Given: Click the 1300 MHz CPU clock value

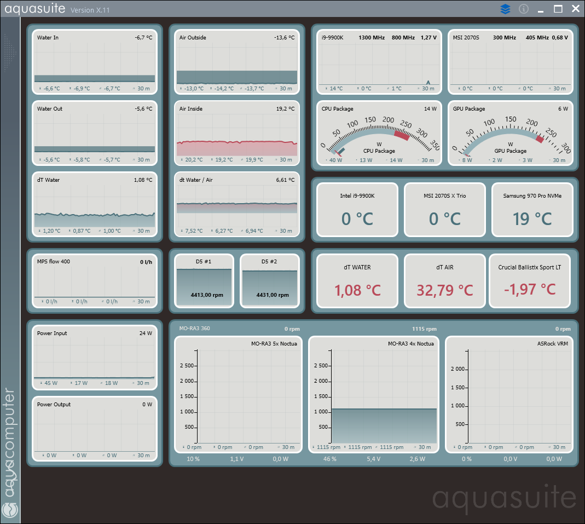Looking at the screenshot, I should click(372, 37).
